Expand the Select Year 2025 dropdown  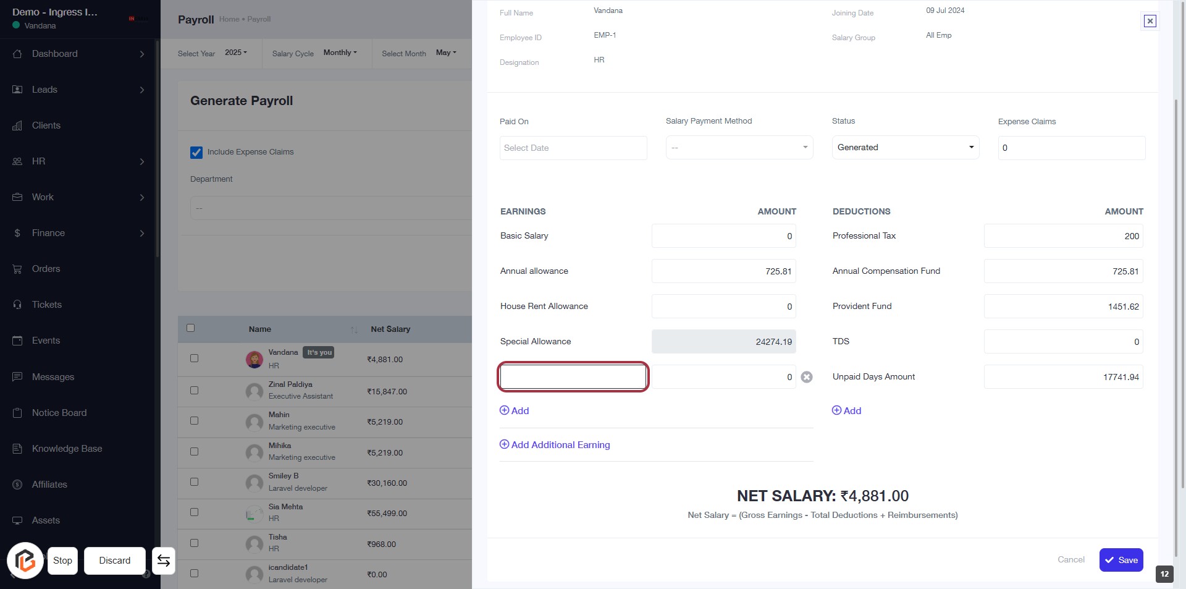(x=235, y=53)
